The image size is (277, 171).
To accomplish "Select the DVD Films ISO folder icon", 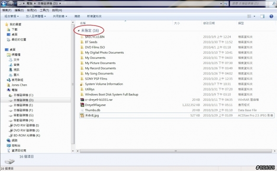I will click(82, 47).
